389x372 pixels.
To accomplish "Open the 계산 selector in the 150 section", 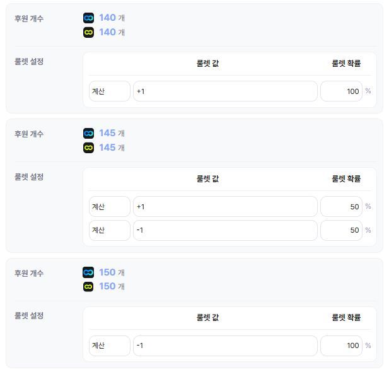I will point(109,346).
